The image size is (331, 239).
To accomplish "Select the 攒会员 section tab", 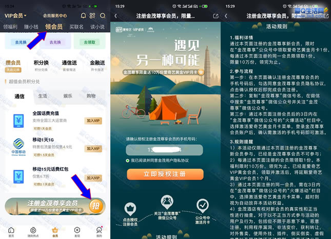I will tap(13, 66).
